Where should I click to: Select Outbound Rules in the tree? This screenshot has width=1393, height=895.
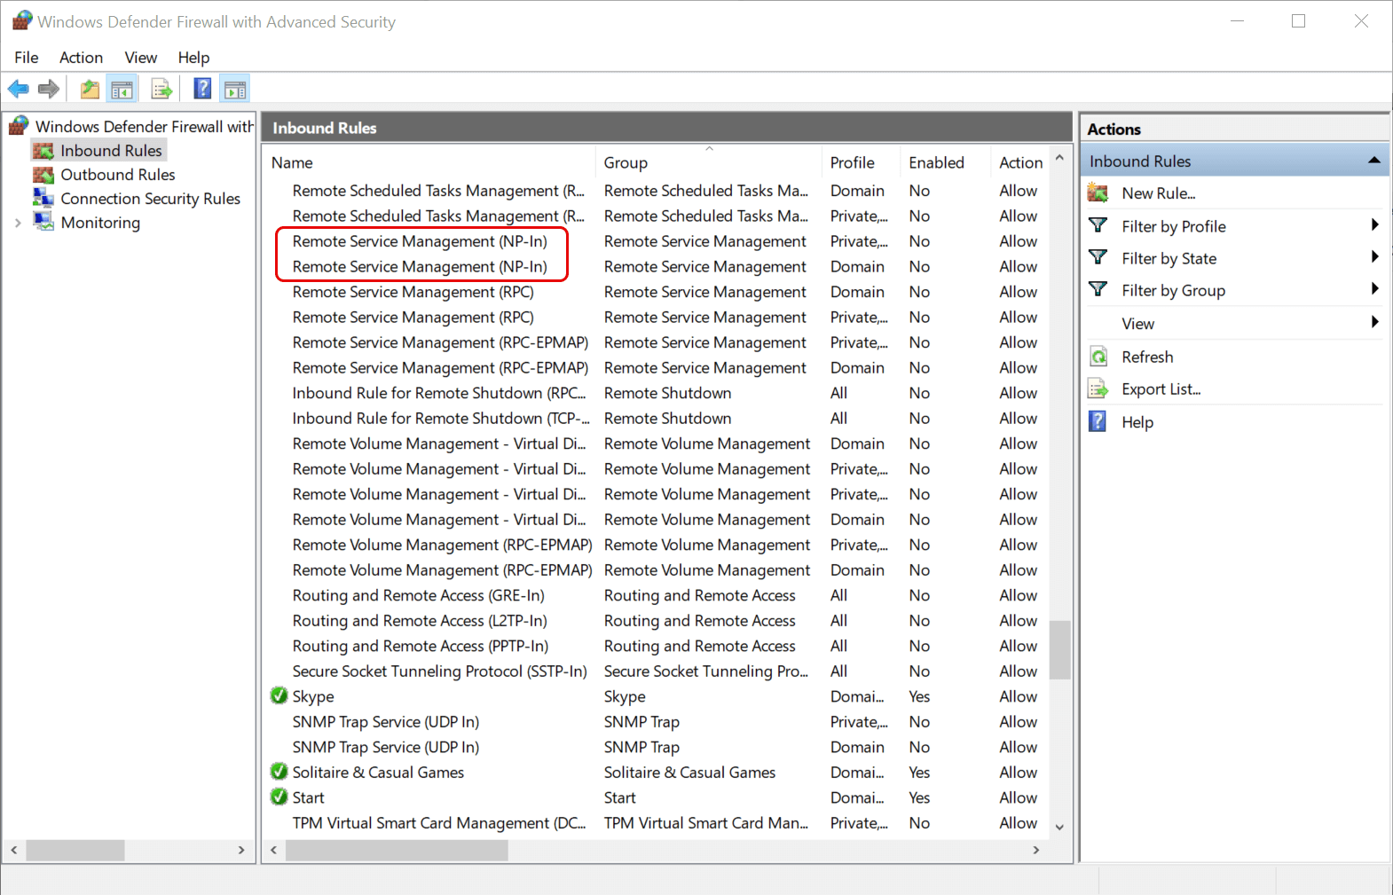(x=117, y=175)
